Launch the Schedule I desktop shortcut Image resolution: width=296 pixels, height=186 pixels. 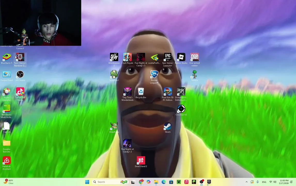coord(114,76)
